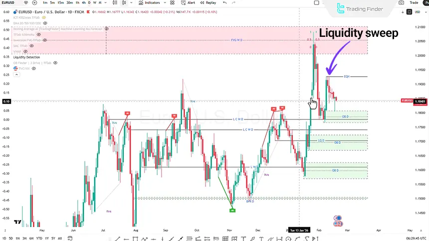Click the green marker under November low
This screenshot has height=241, width=429.
(x=232, y=211)
